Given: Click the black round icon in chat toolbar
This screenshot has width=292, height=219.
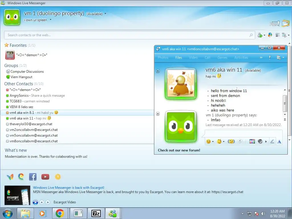Looking at the screenshot, I should coord(260,141).
